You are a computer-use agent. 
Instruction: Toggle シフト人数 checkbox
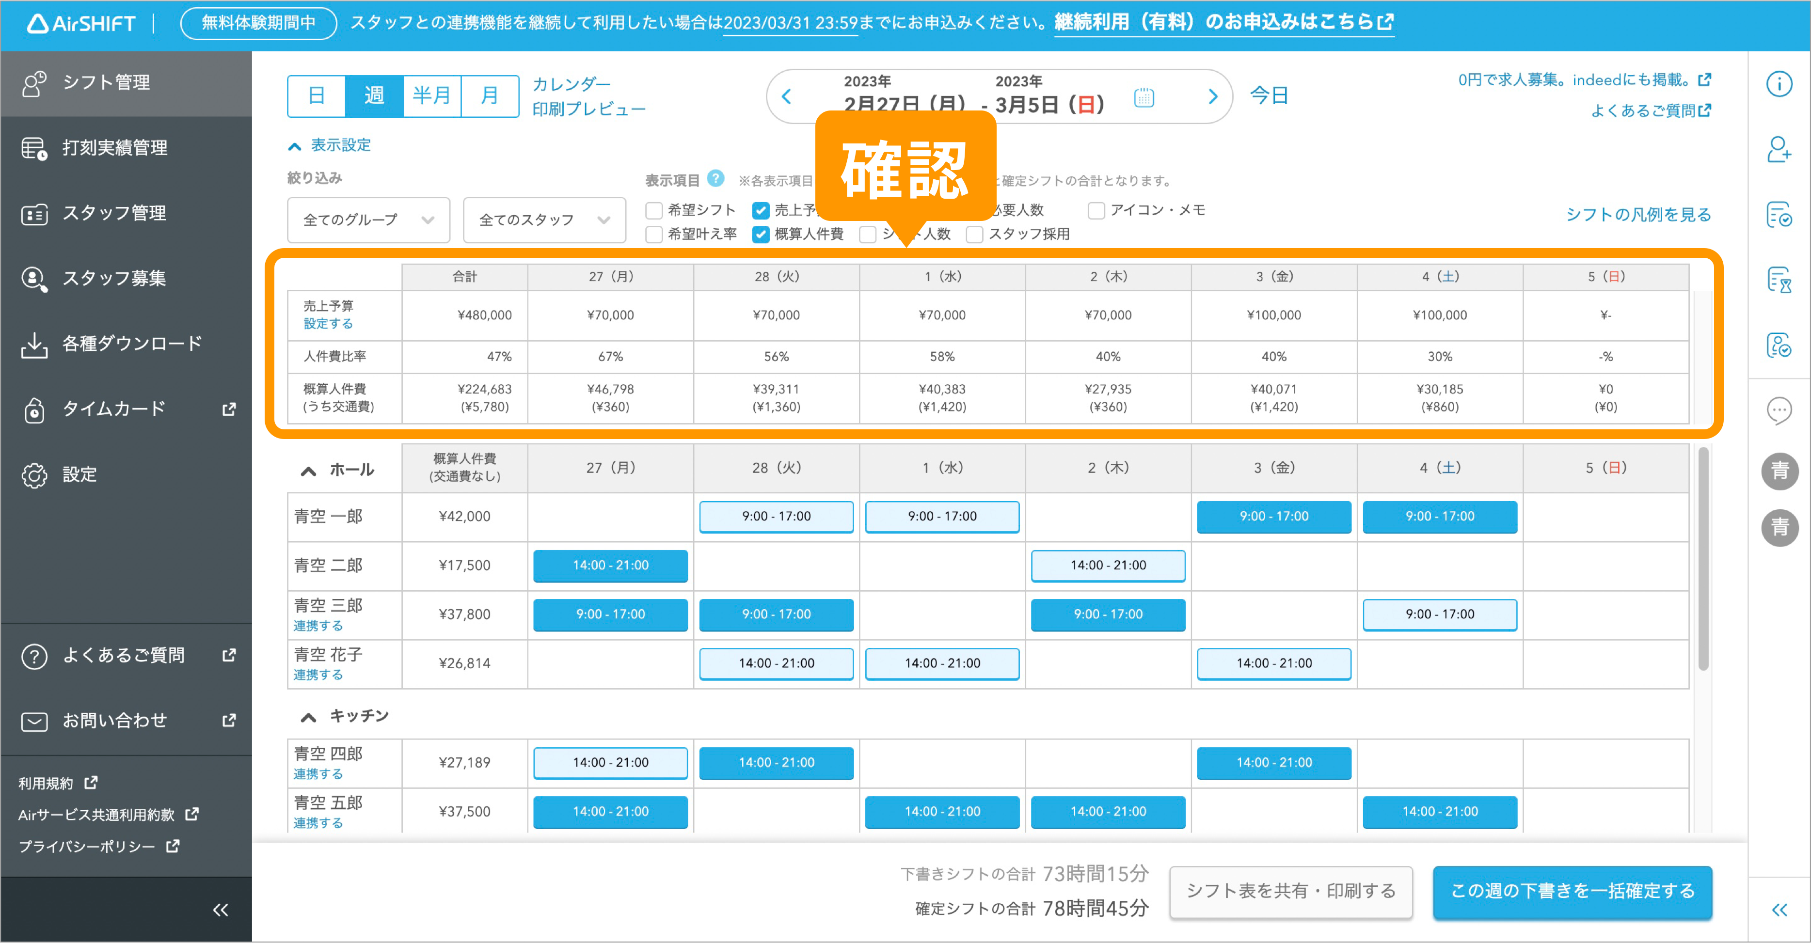(868, 234)
